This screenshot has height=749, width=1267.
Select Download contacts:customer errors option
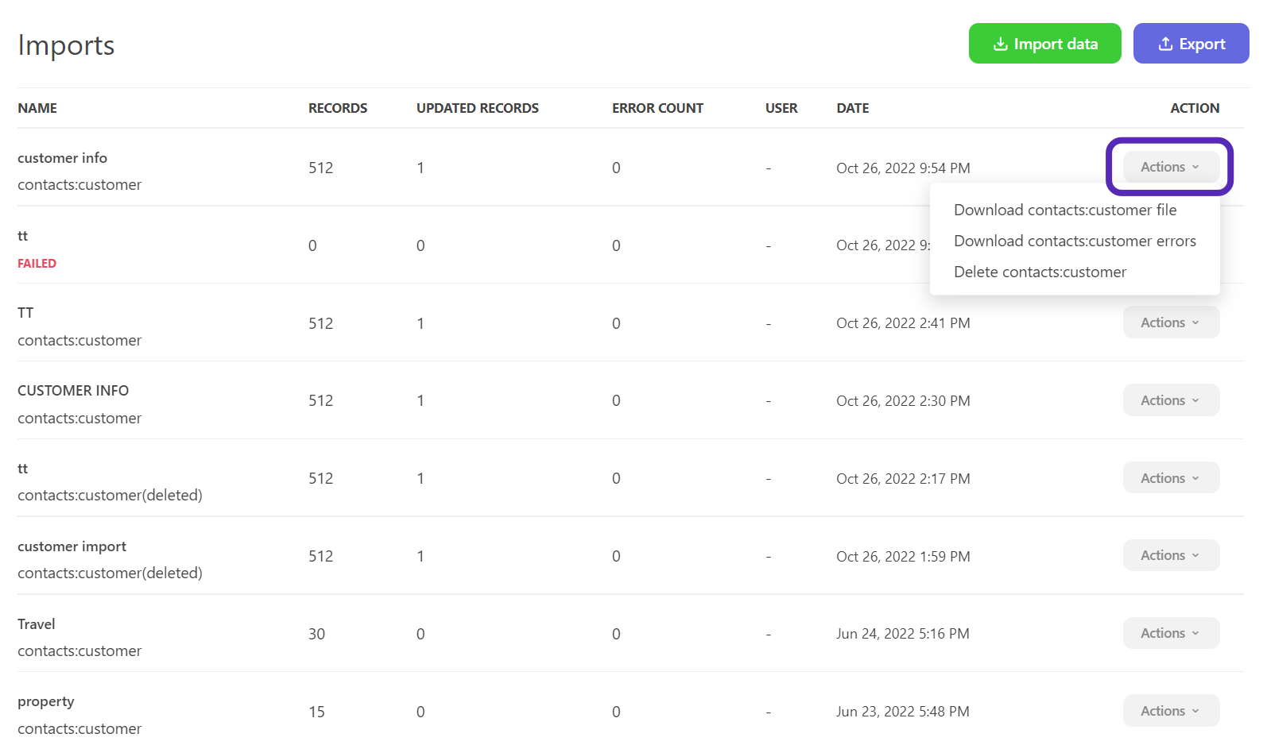coord(1075,241)
